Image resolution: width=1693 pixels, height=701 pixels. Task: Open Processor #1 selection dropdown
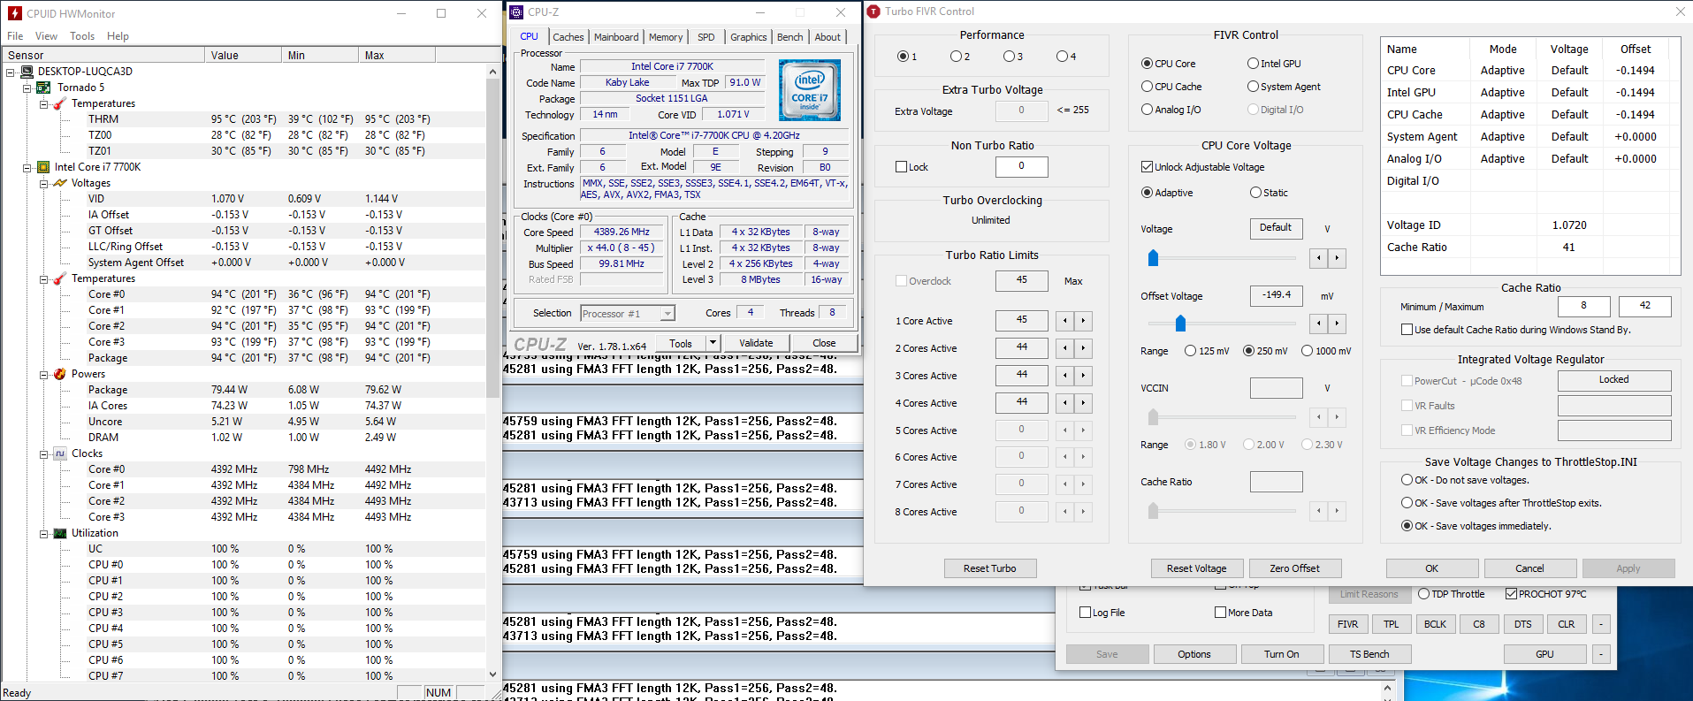[667, 313]
